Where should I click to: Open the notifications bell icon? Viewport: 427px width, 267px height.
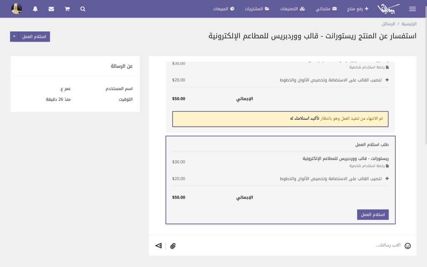click(x=35, y=9)
